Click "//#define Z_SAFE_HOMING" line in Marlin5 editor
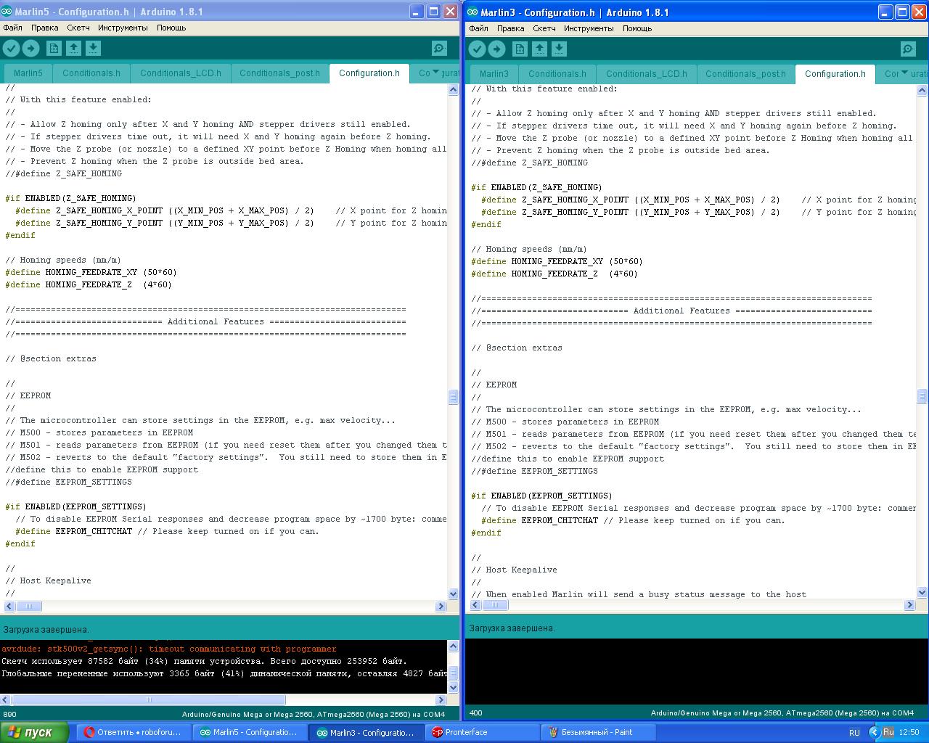 tap(64, 173)
